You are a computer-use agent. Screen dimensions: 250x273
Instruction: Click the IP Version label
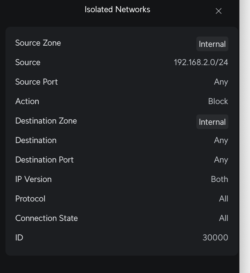pos(33,179)
